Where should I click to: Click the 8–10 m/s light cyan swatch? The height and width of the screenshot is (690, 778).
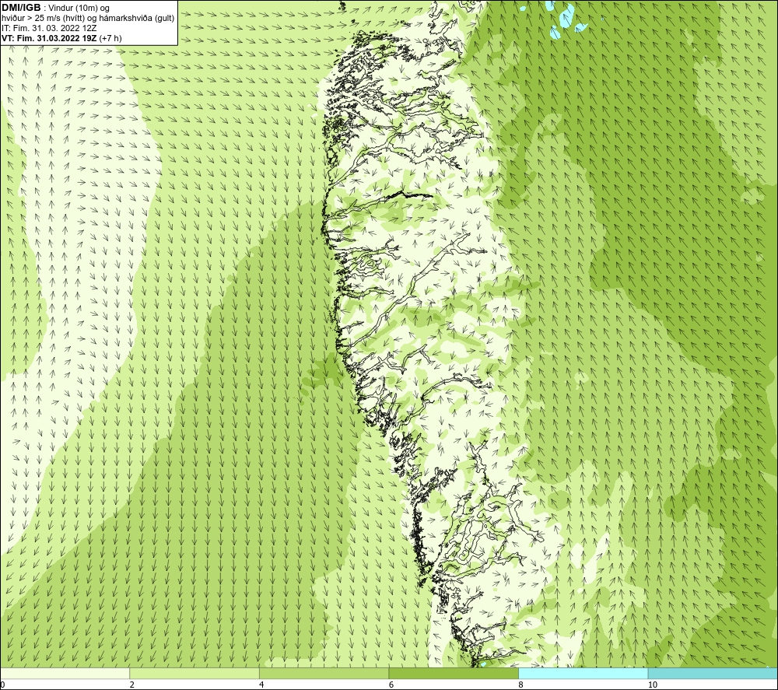[583, 673]
